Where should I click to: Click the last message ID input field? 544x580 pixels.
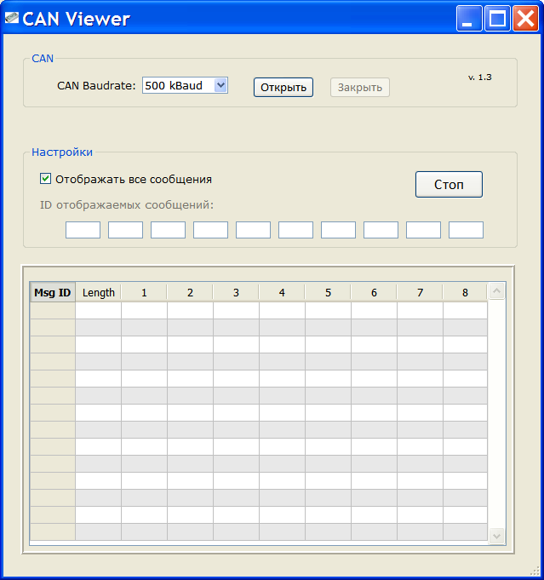click(x=466, y=230)
